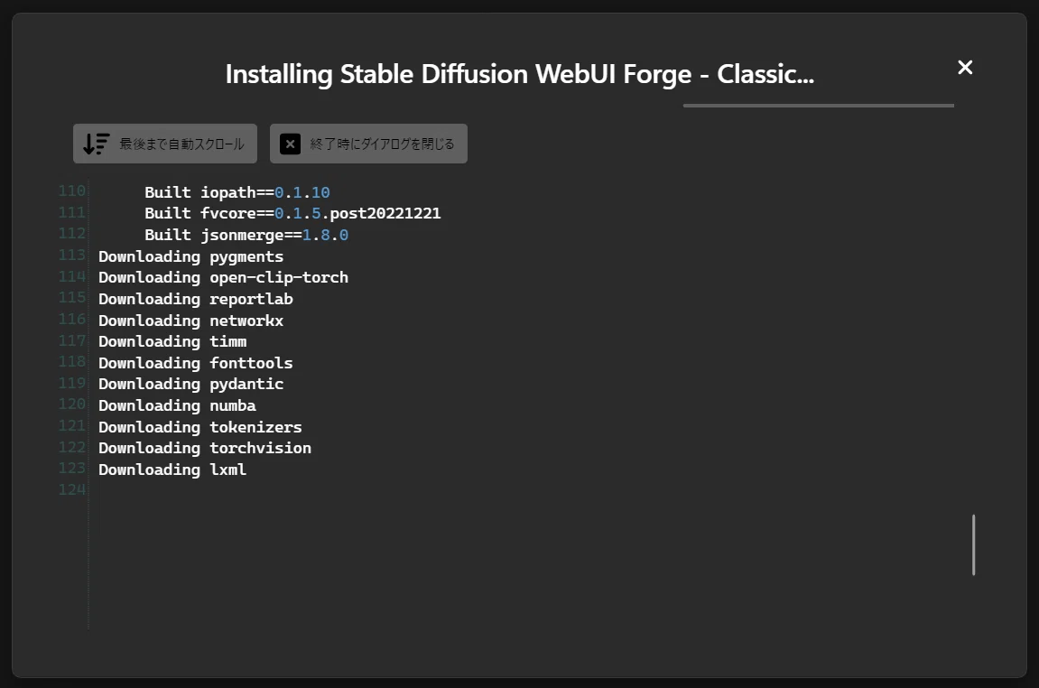This screenshot has height=688, width=1039.
Task: Close the installation dialog with the X icon
Action: [965, 68]
